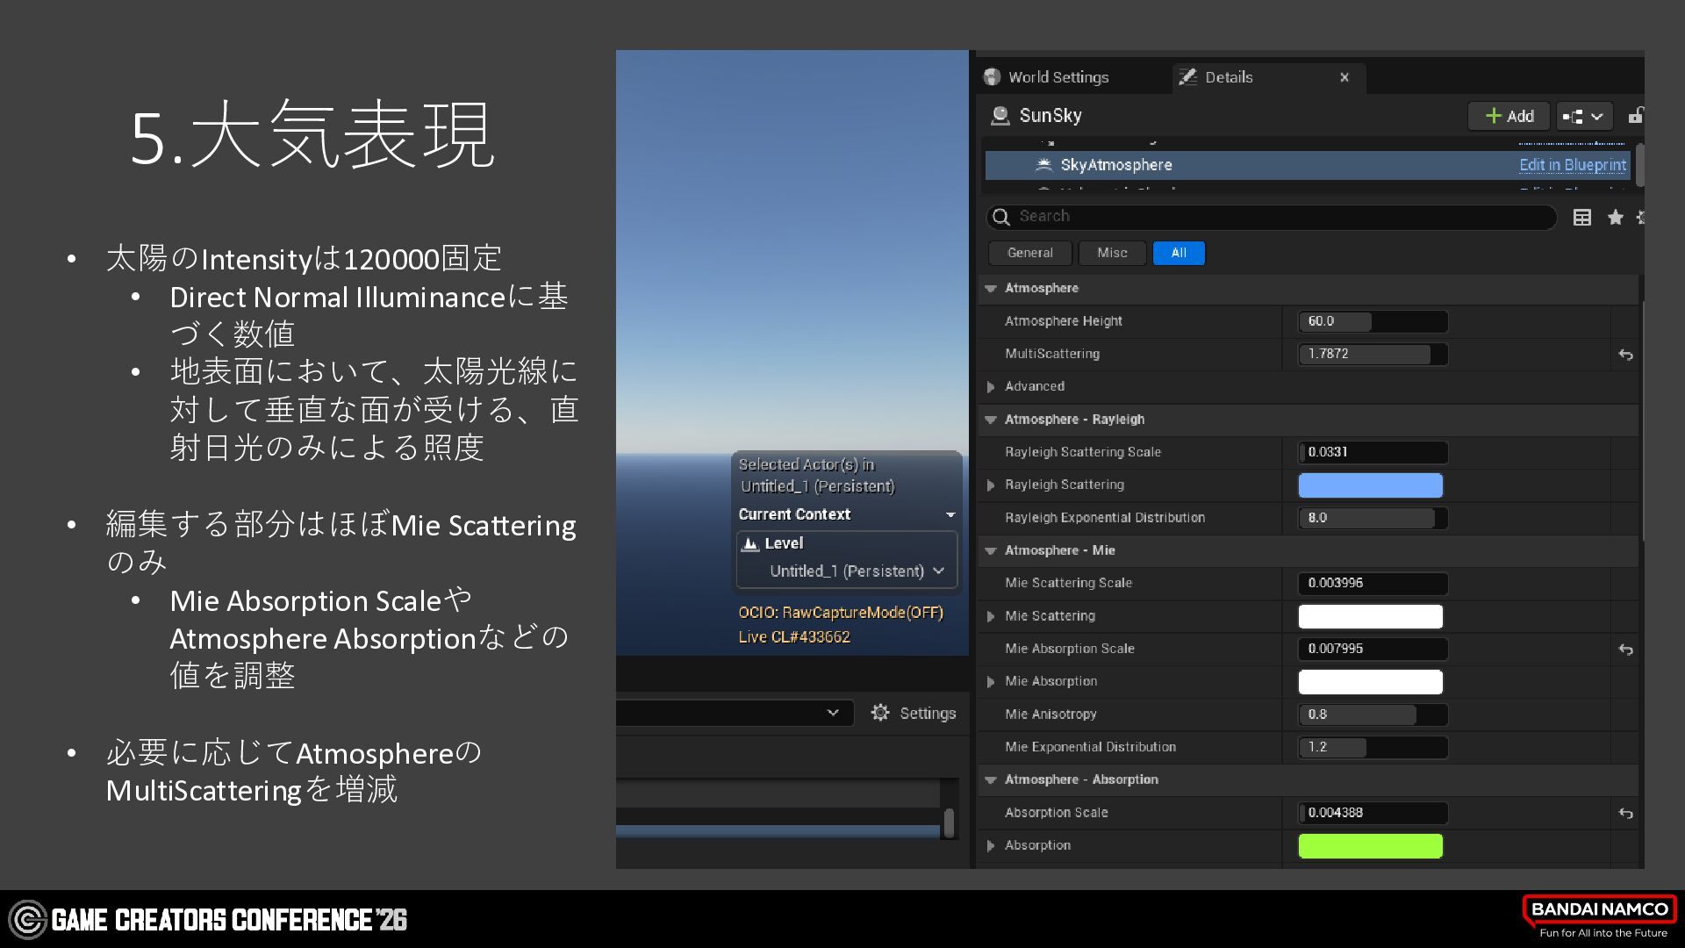Viewport: 1685px width, 948px height.
Task: Reset Absorption Scale to default
Action: (x=1625, y=814)
